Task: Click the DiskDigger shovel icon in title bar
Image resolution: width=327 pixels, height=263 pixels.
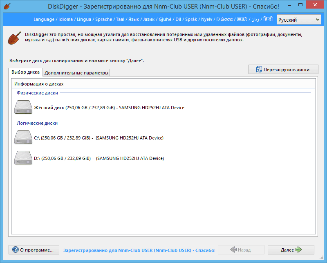Action: coord(7,6)
